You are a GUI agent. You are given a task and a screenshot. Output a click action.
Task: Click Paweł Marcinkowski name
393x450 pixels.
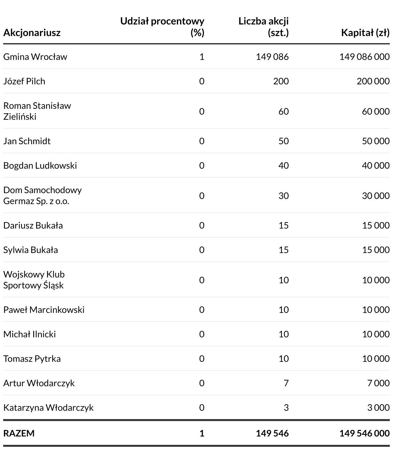coord(44,310)
